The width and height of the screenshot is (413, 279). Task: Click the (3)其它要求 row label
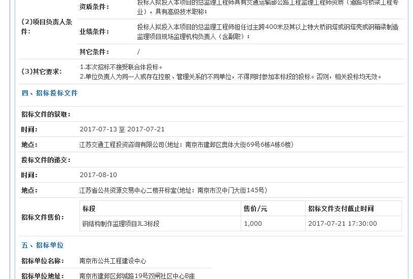point(42,72)
